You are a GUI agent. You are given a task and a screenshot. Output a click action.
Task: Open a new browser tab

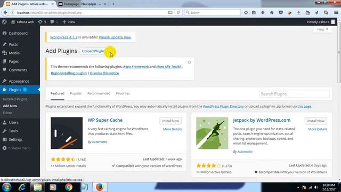coord(113,4)
